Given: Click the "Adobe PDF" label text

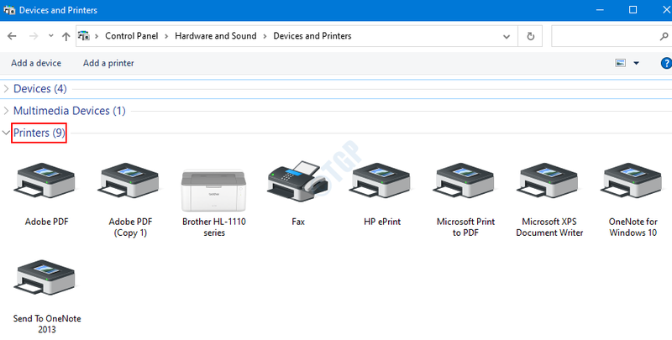Looking at the screenshot, I should (46, 222).
